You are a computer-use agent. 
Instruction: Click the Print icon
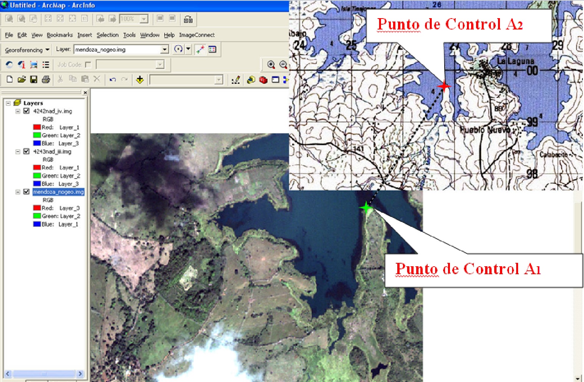pos(45,79)
